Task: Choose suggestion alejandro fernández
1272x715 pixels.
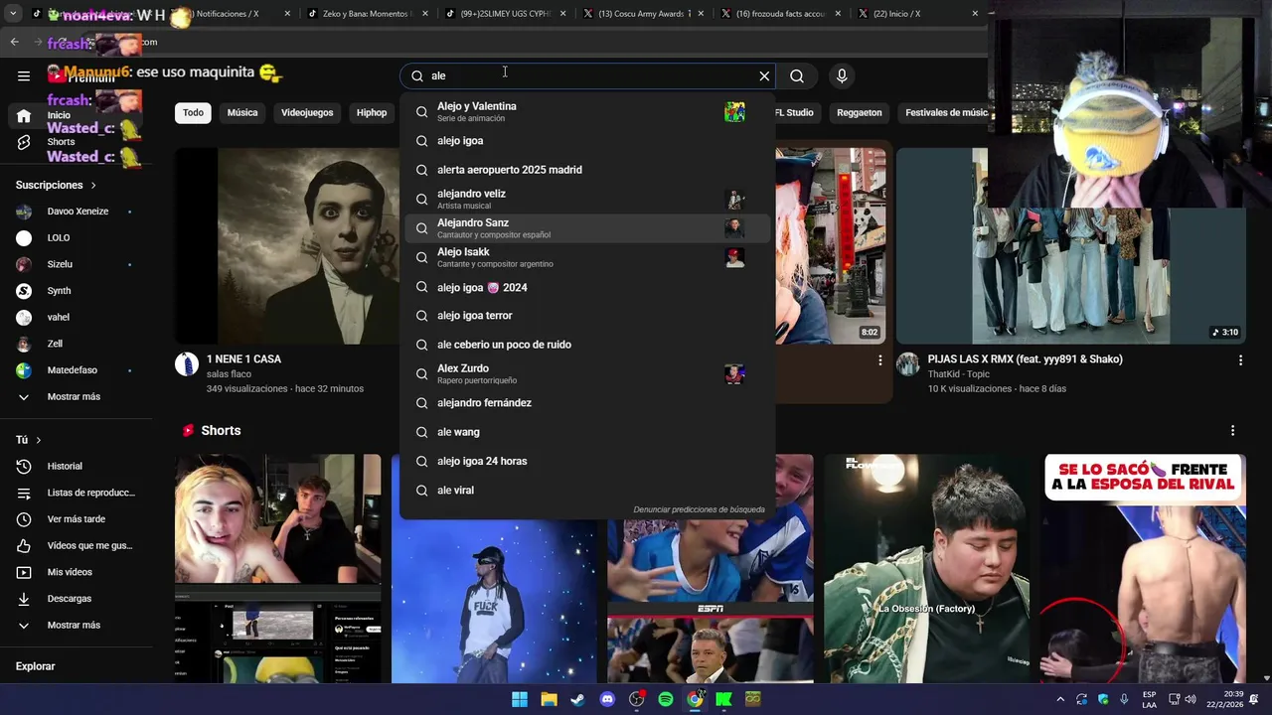Action: 587,403
